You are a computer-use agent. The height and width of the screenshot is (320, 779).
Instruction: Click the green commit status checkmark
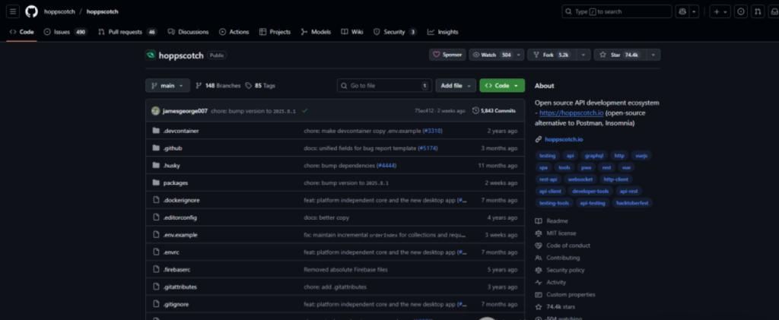pyautogui.click(x=305, y=110)
